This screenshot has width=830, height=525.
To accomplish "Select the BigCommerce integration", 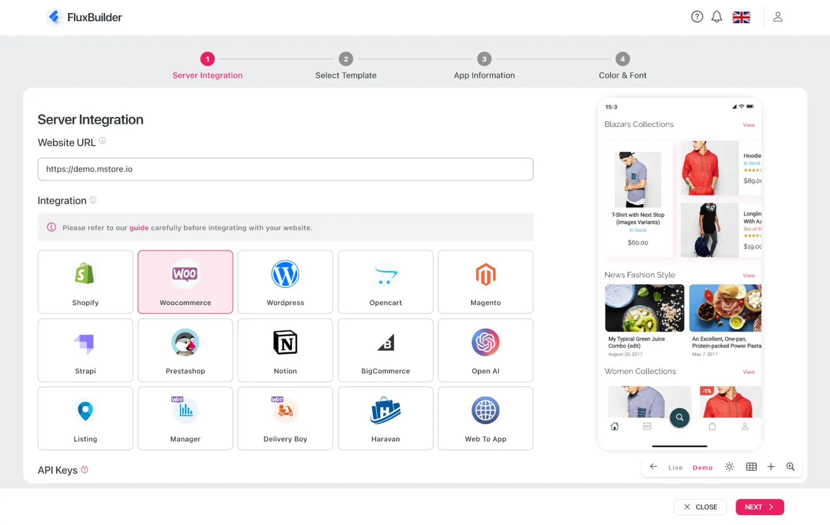I will point(385,350).
